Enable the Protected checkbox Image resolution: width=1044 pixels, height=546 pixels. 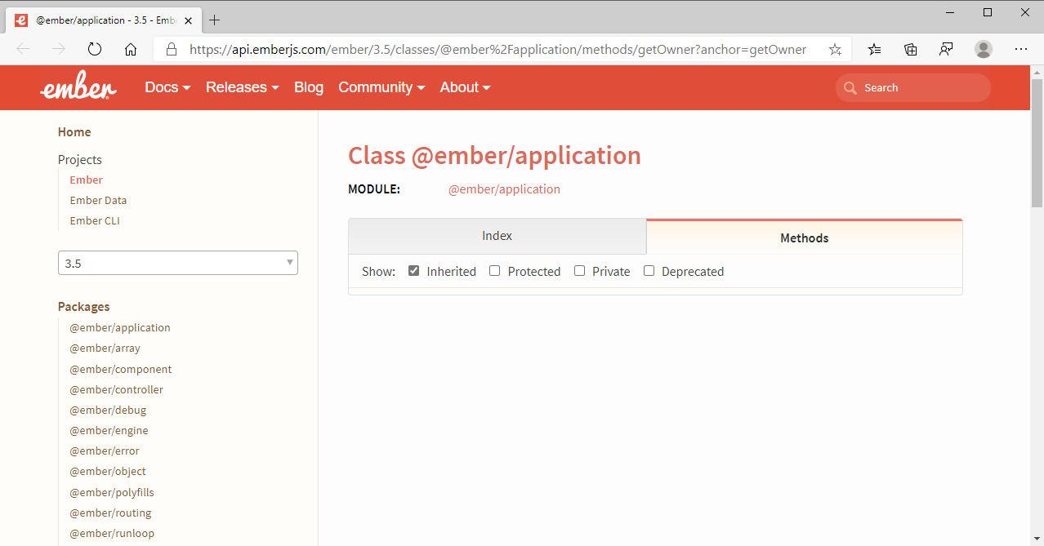[x=494, y=270]
